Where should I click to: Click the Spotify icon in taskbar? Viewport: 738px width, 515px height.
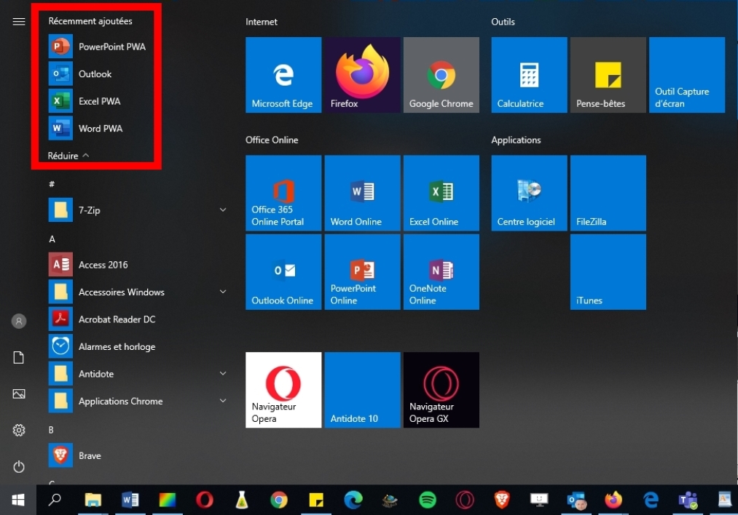tap(428, 500)
